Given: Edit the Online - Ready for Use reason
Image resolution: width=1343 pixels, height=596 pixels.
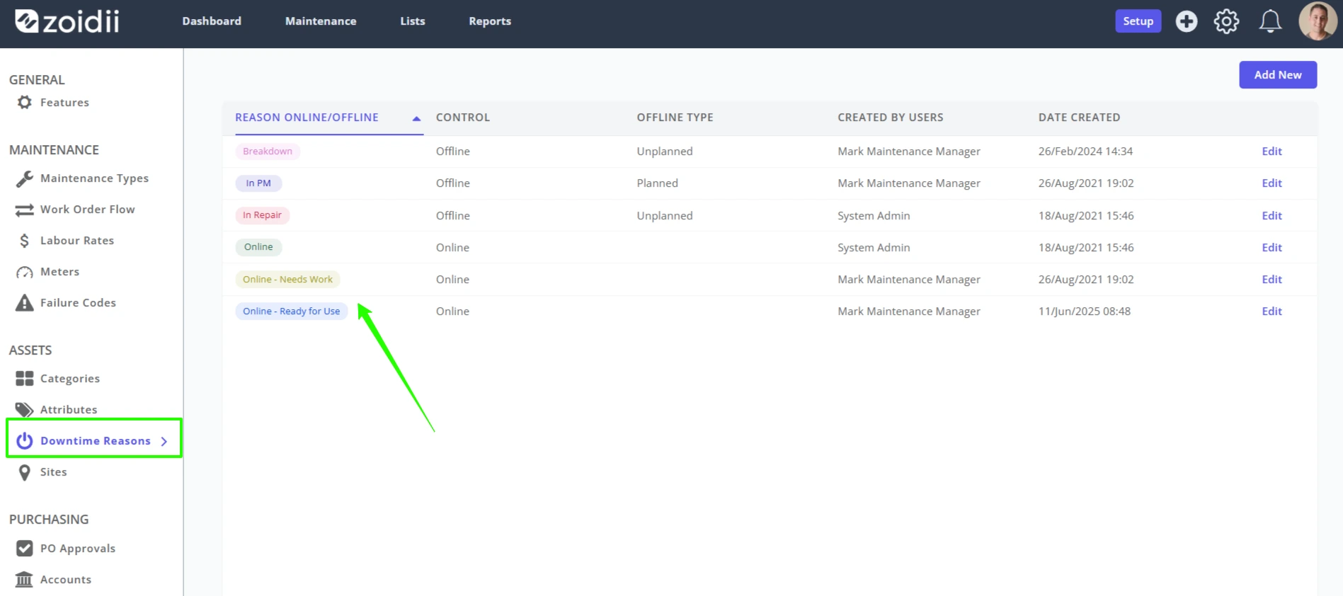Looking at the screenshot, I should (1271, 311).
